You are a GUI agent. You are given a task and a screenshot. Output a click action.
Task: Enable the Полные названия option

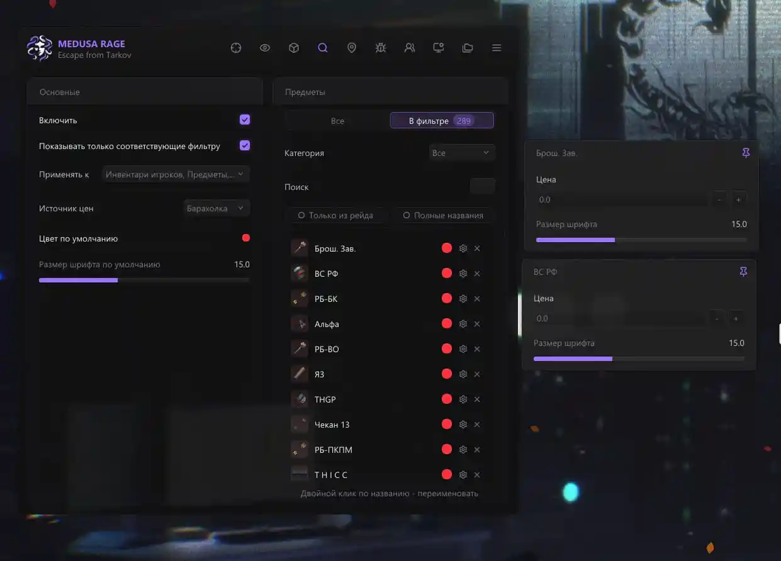[444, 215]
